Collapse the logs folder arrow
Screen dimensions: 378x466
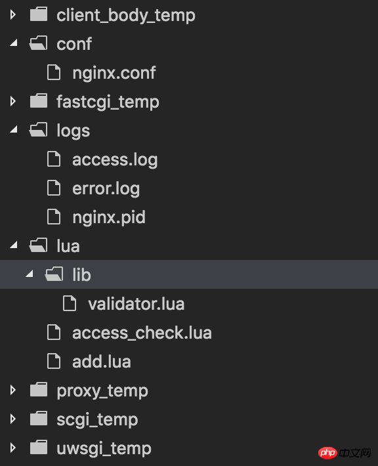pyautogui.click(x=14, y=129)
